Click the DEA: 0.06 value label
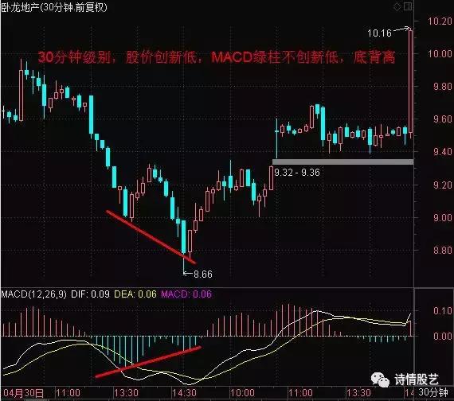 (x=135, y=294)
